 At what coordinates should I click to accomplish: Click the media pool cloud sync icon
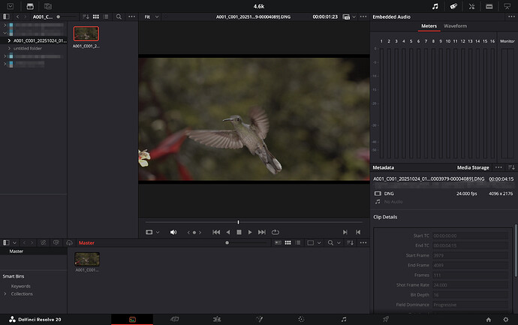pyautogui.click(x=69, y=242)
